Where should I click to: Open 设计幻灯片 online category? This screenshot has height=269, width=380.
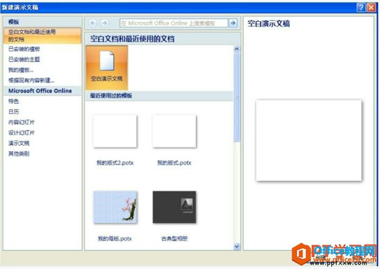pos(21,133)
